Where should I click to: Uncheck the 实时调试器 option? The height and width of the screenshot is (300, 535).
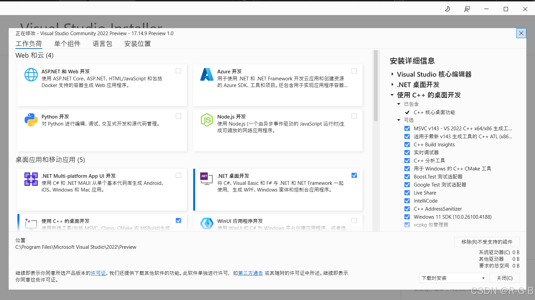[x=407, y=153]
